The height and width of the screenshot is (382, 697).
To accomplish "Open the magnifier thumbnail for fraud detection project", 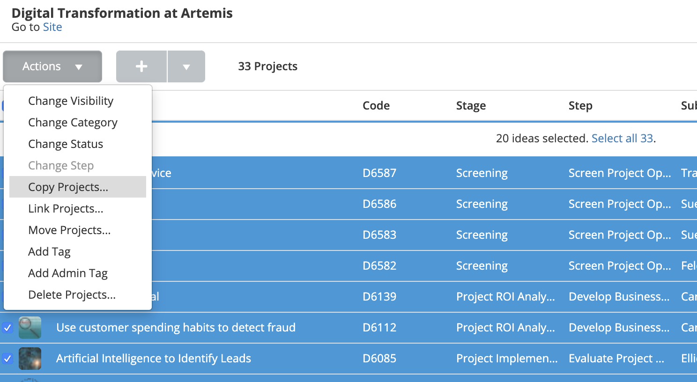I will click(x=30, y=328).
